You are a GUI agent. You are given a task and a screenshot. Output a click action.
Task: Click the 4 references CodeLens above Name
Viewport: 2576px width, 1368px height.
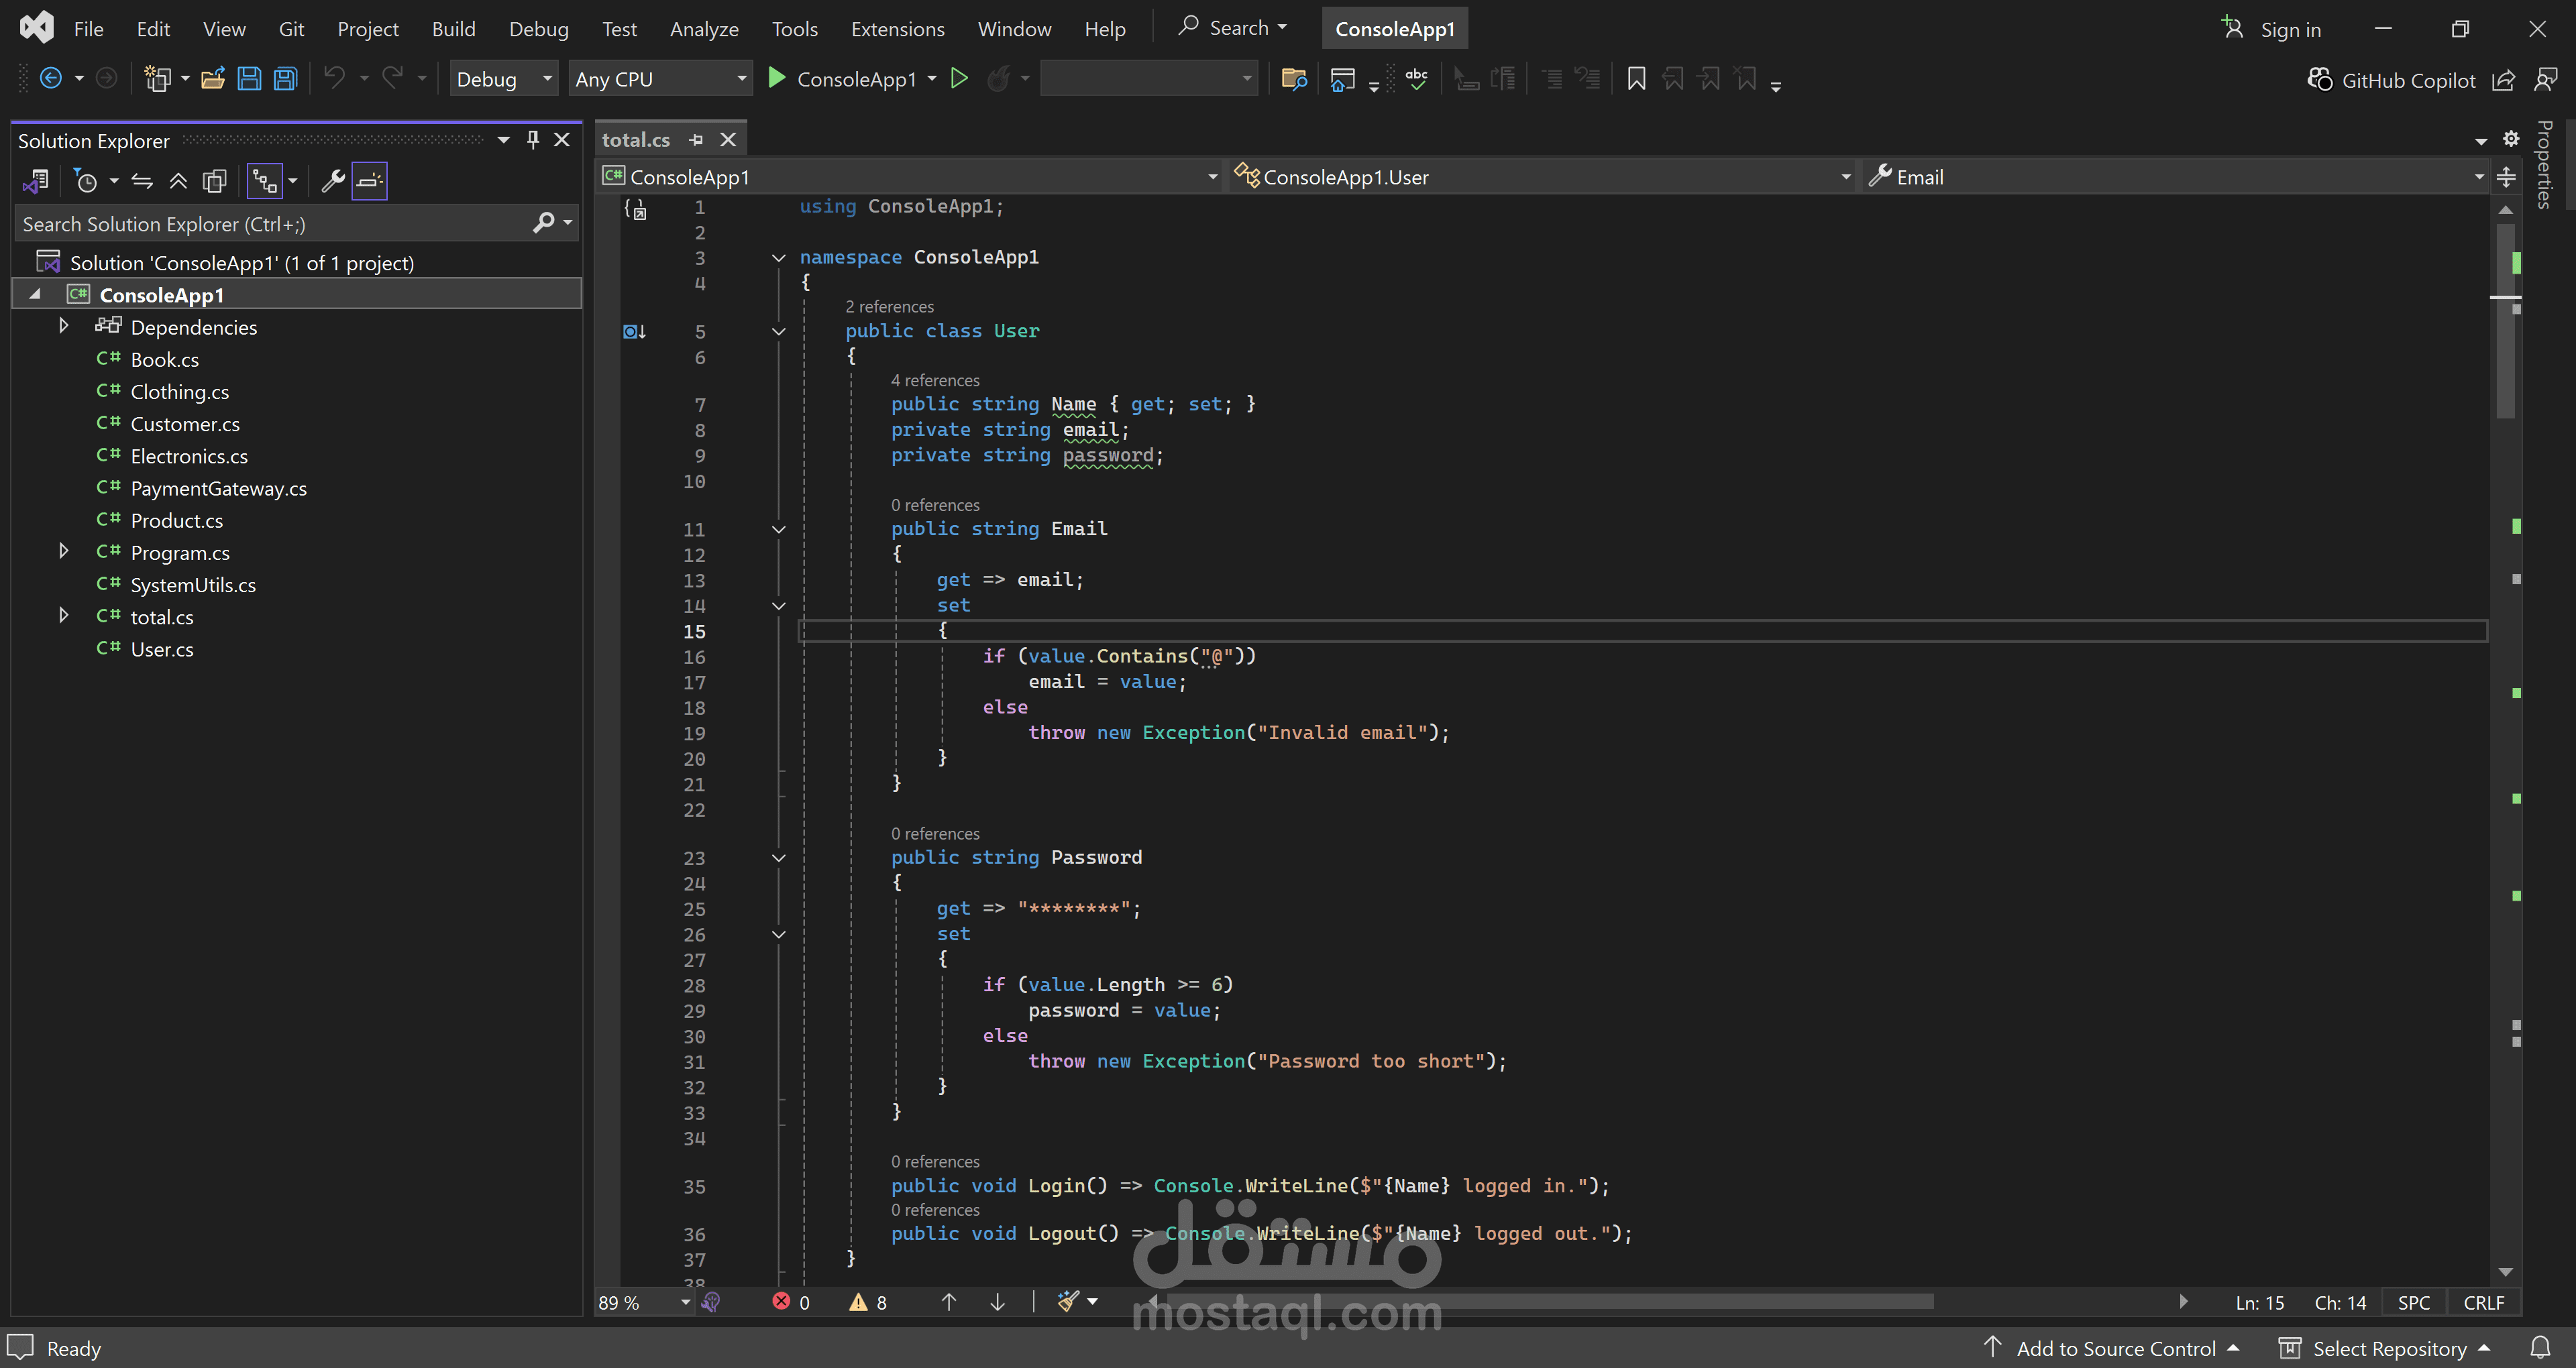tap(935, 380)
